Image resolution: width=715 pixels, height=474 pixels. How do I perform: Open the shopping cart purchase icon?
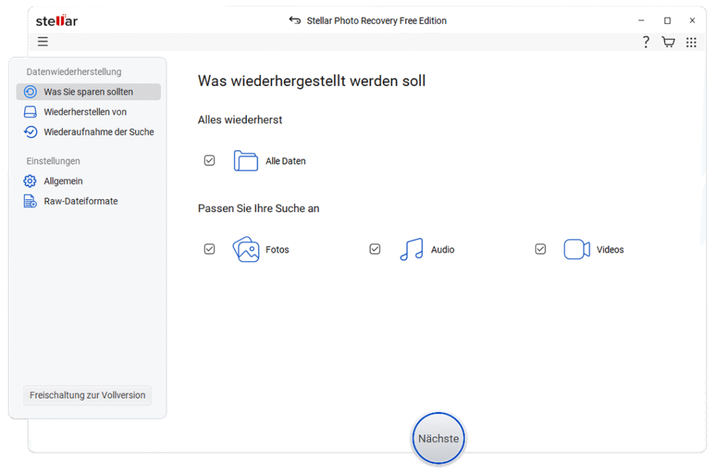pos(668,43)
